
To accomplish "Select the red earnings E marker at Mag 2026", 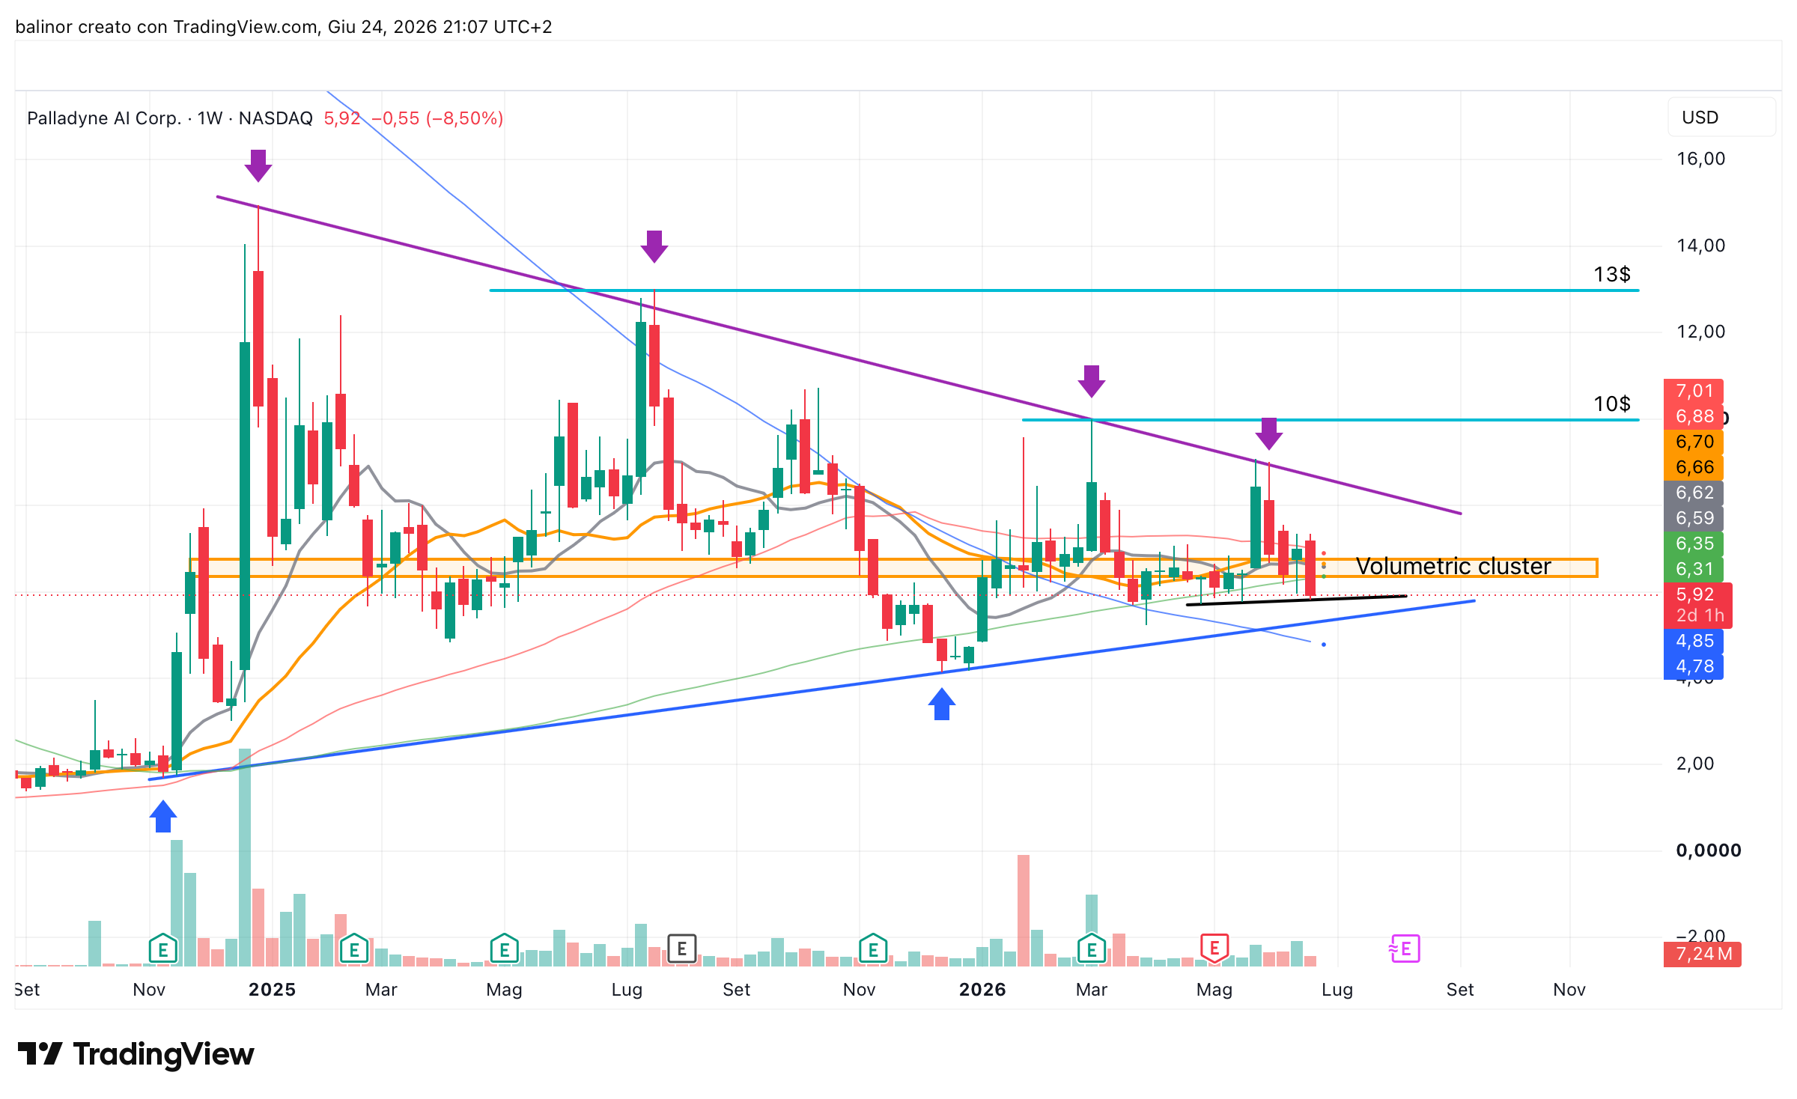I will (x=1214, y=949).
